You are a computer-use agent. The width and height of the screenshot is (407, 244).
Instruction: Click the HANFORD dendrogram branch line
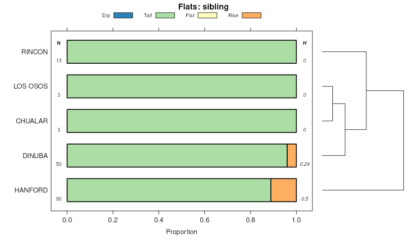click(362, 190)
